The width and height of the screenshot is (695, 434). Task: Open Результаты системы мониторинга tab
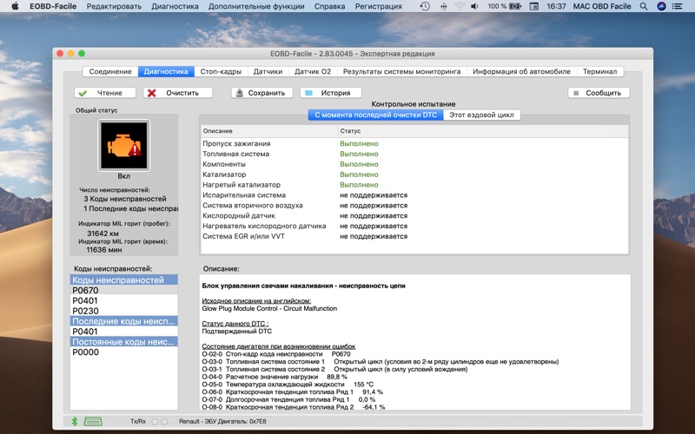point(402,71)
